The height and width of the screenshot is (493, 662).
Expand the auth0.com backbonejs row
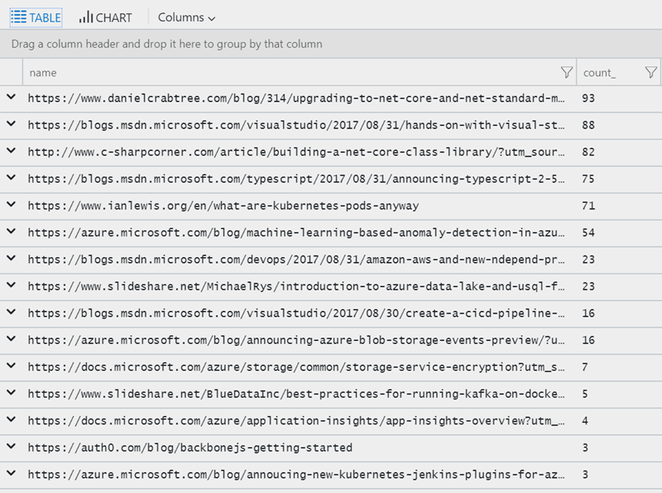pos(11,448)
